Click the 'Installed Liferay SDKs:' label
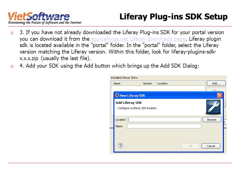Screen dimensions: 242x181 (x=124, y=78)
